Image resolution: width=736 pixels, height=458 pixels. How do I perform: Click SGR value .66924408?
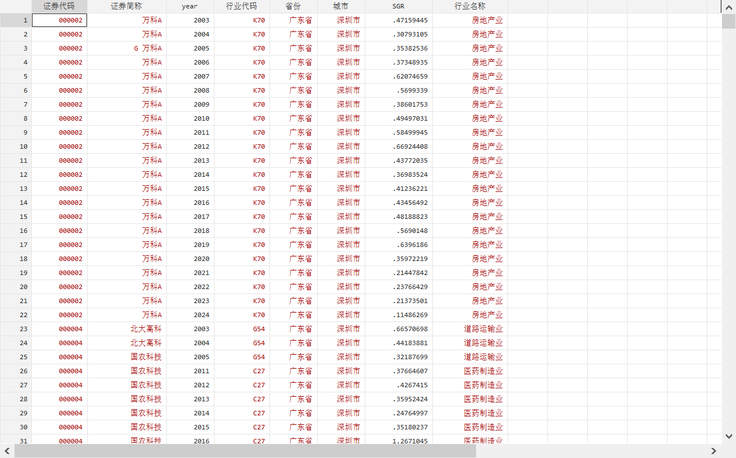point(399,146)
